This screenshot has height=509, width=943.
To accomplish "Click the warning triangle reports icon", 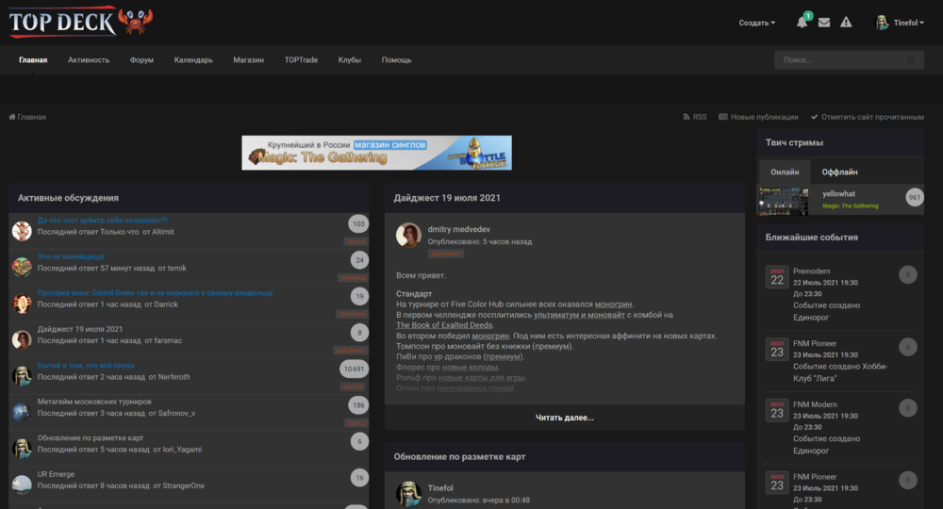I will tap(846, 23).
